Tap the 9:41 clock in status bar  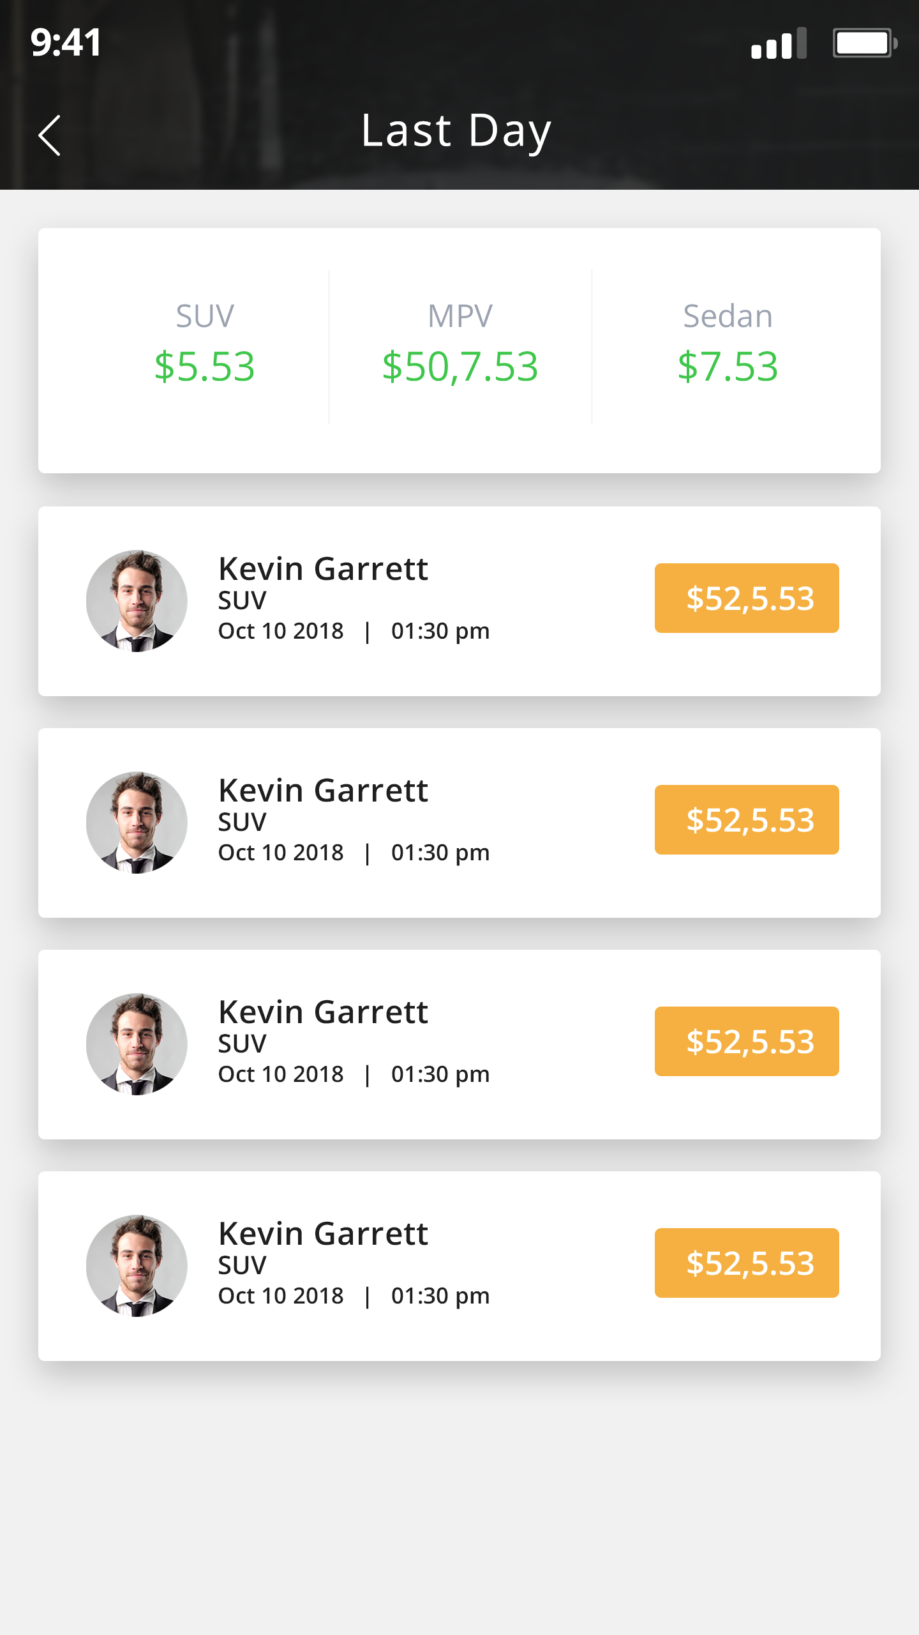(x=66, y=43)
